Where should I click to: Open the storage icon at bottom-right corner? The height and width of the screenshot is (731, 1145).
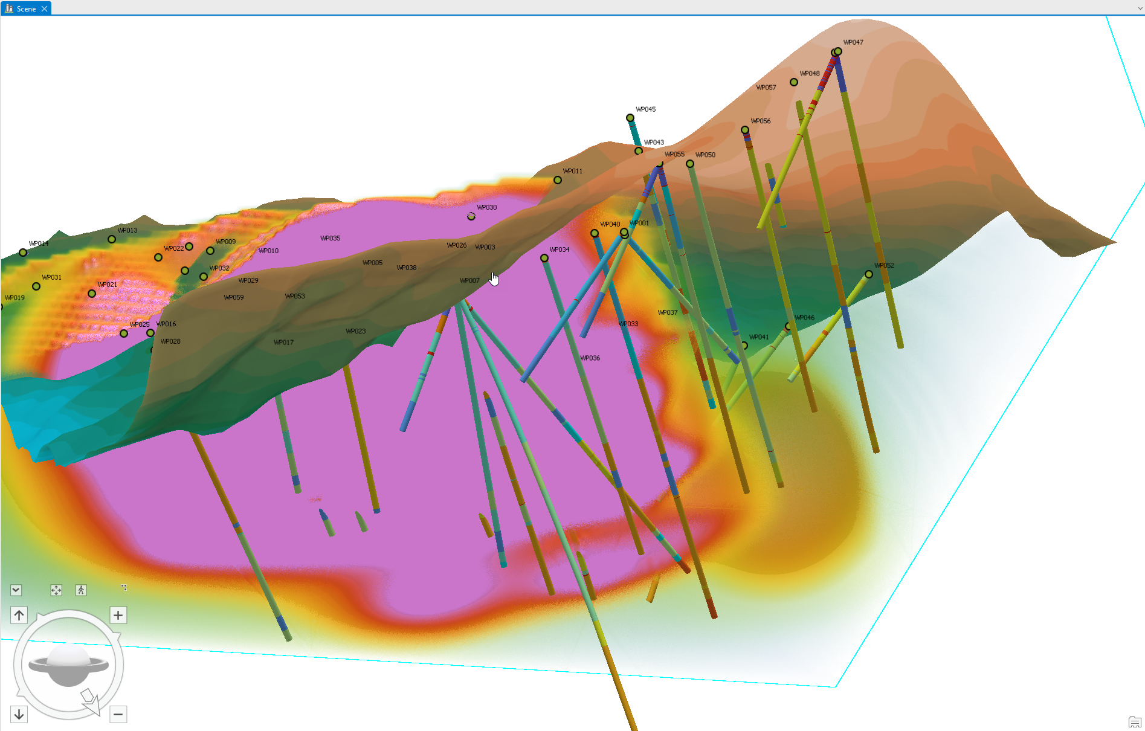(1134, 722)
